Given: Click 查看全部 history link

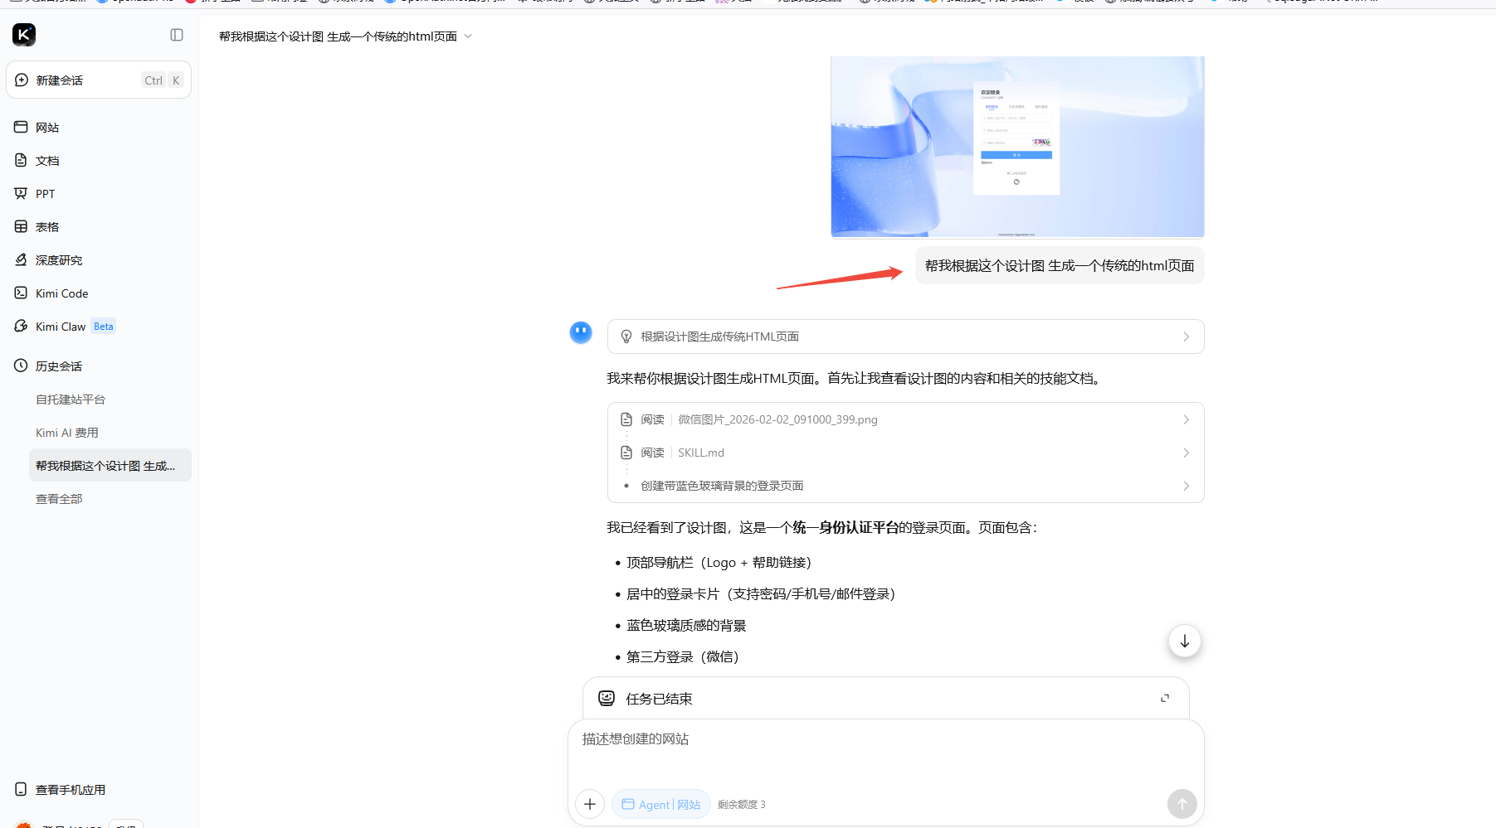Looking at the screenshot, I should 59,499.
